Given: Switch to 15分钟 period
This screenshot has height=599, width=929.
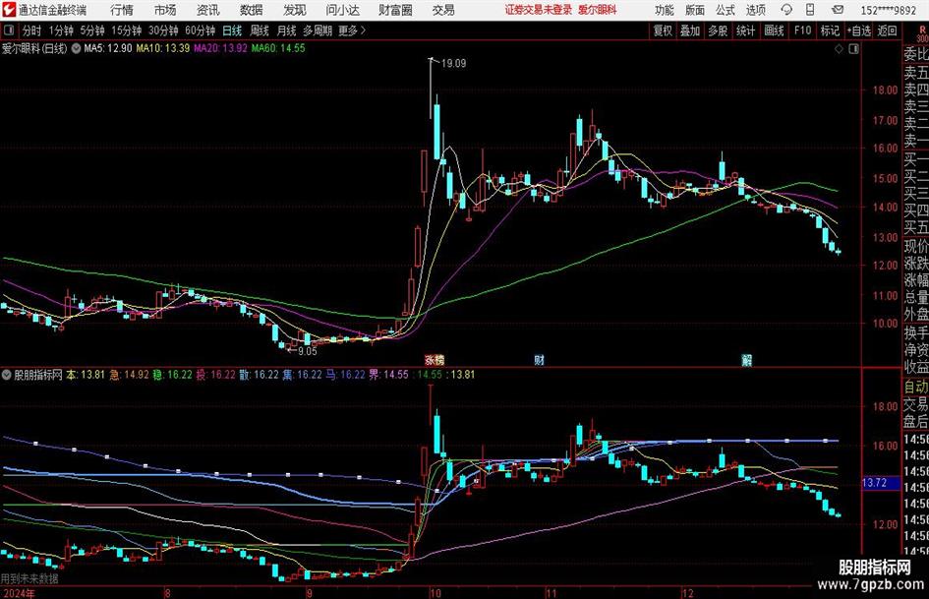Looking at the screenshot, I should click(x=127, y=30).
